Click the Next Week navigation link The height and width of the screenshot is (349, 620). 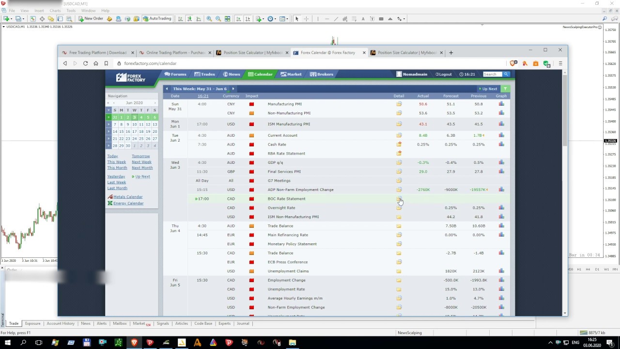coord(141,162)
